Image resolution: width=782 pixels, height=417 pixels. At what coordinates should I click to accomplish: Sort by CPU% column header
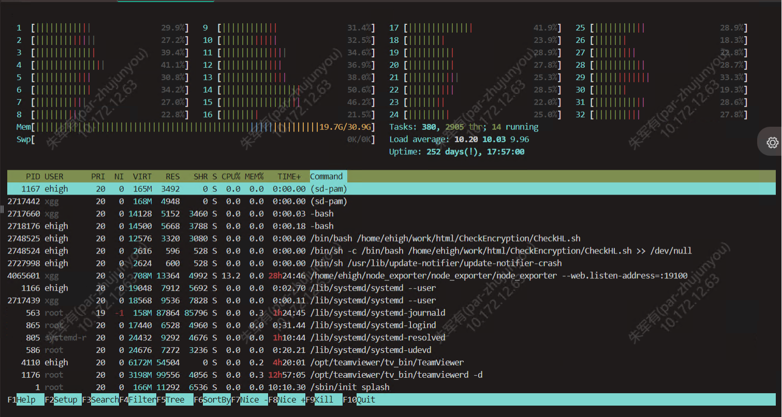point(231,176)
